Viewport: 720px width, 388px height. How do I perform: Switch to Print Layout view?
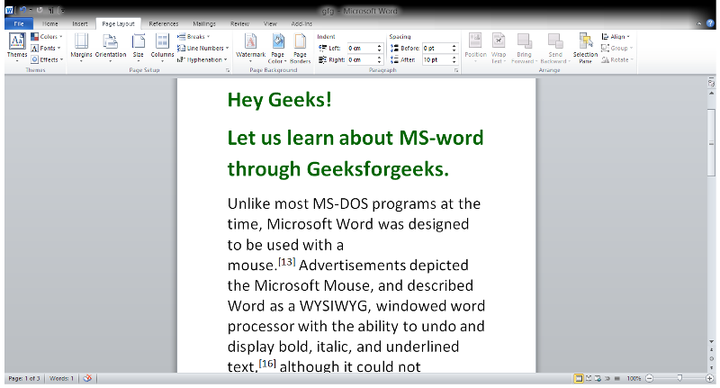click(579, 378)
